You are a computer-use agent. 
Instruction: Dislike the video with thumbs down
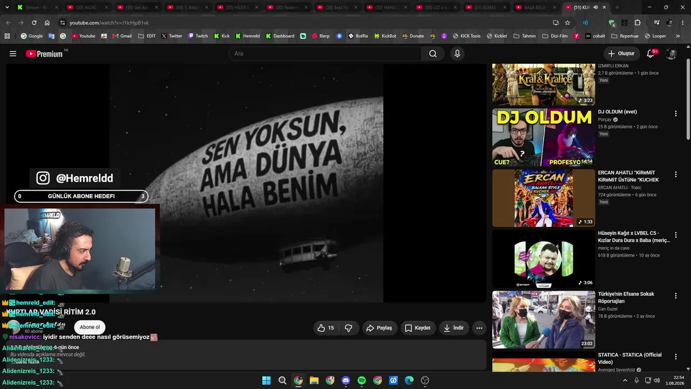349,328
